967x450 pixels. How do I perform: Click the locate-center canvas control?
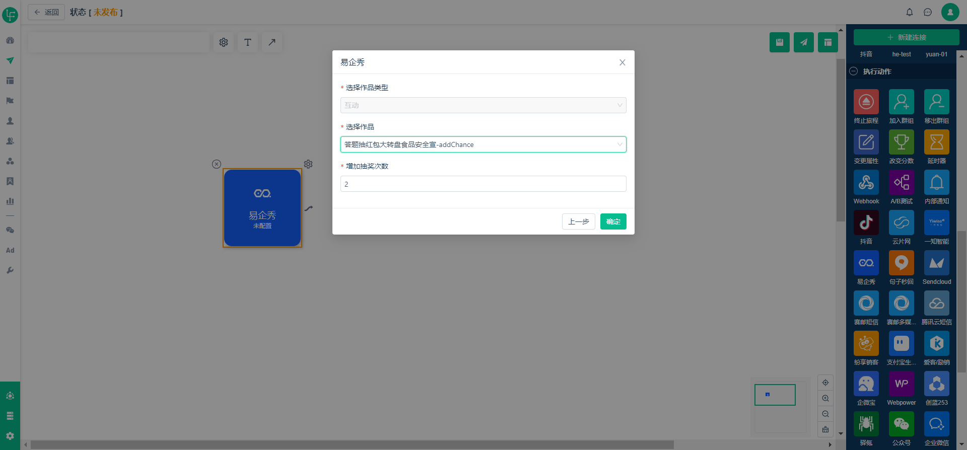[825, 383]
